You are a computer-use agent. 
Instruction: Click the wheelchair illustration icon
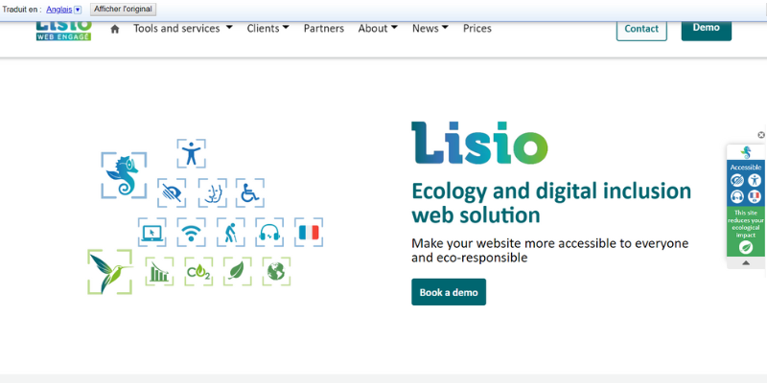pos(250,193)
